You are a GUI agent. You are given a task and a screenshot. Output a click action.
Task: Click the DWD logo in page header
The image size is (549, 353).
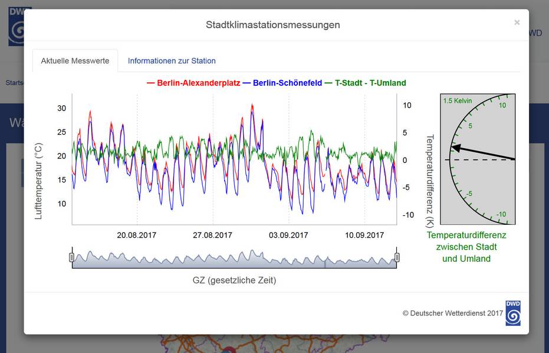[x=19, y=26]
